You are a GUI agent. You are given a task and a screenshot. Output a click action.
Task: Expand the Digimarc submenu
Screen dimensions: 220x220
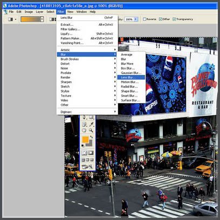click(87, 112)
